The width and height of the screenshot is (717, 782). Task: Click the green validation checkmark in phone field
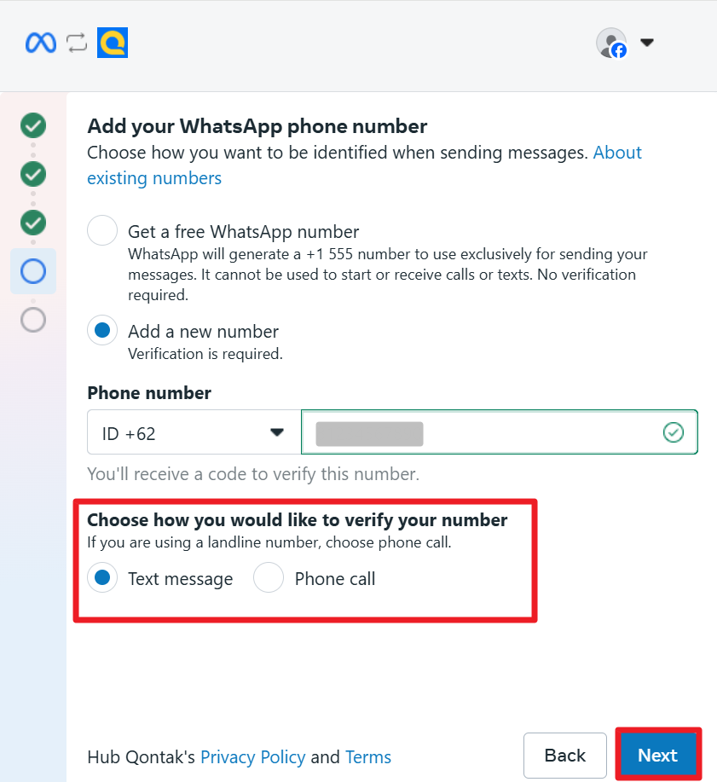click(x=674, y=432)
